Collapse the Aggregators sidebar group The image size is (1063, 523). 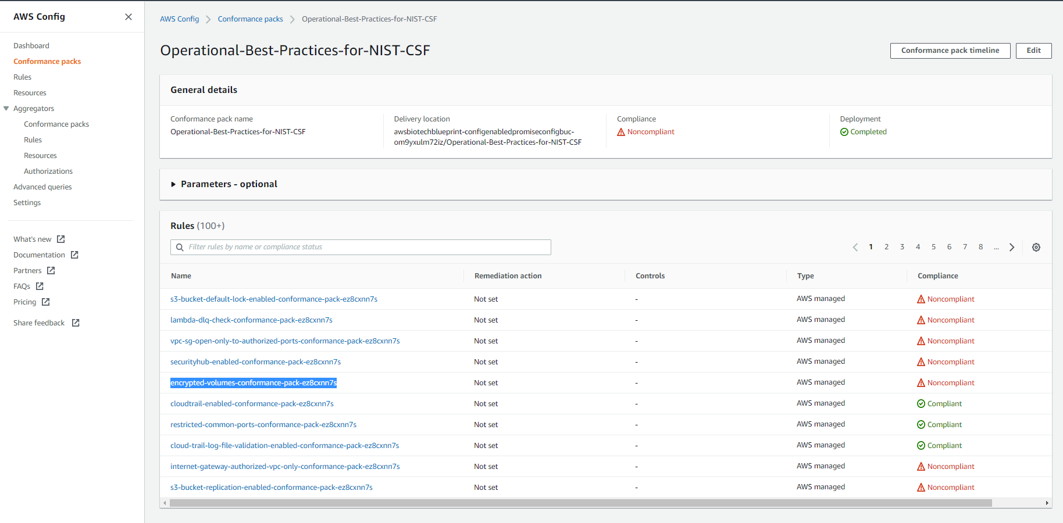6,109
